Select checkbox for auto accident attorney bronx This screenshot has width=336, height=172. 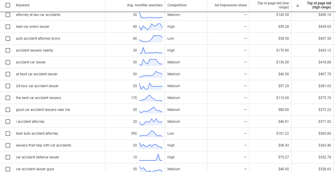8,39
